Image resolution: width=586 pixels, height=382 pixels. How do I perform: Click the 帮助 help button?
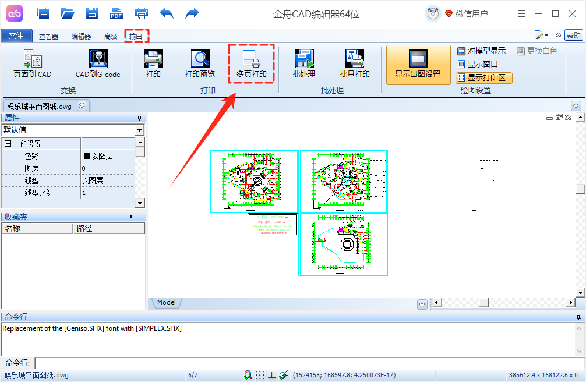point(574,35)
